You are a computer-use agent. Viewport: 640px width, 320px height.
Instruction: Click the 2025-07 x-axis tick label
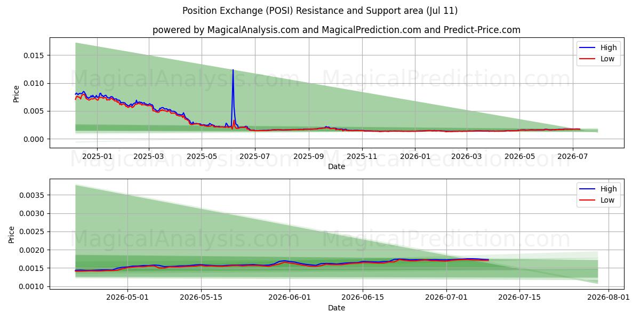255,156
